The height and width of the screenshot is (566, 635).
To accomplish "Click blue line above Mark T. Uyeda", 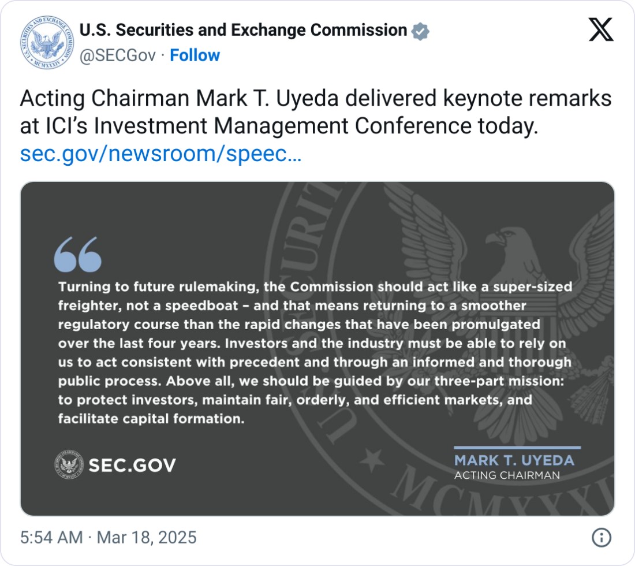I will pyautogui.click(x=517, y=448).
